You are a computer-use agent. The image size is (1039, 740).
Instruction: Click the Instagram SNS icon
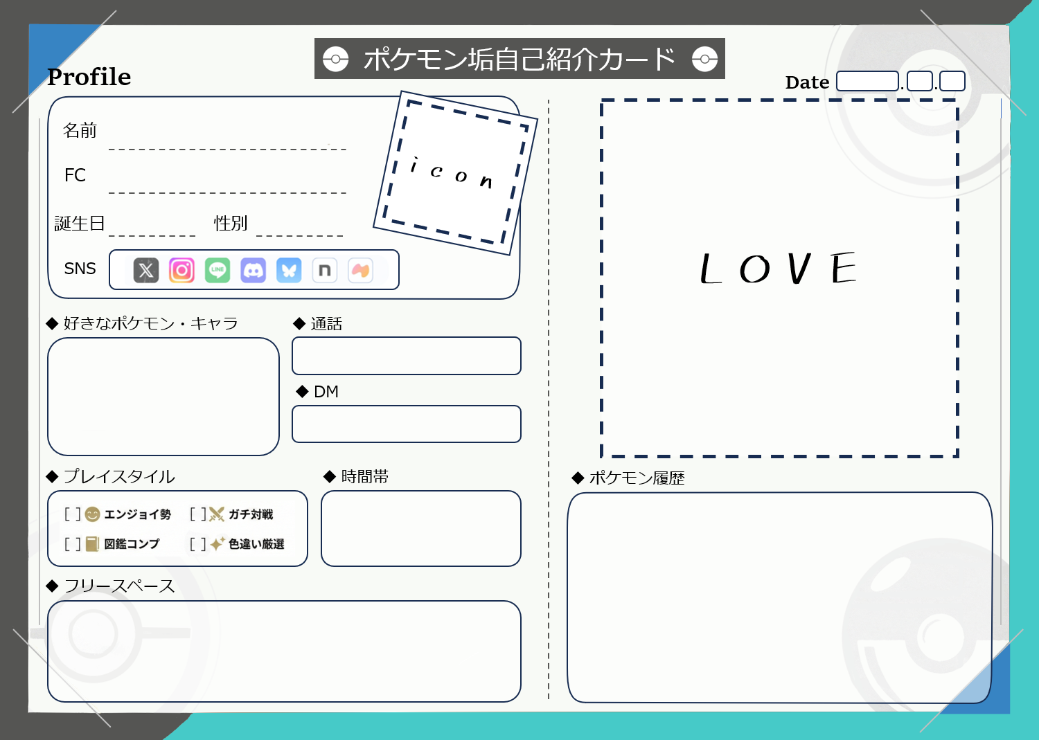tap(181, 270)
